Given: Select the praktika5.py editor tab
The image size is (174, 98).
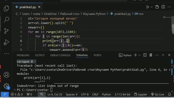Looking at the screenshot, I should click(x=27, y=7).
